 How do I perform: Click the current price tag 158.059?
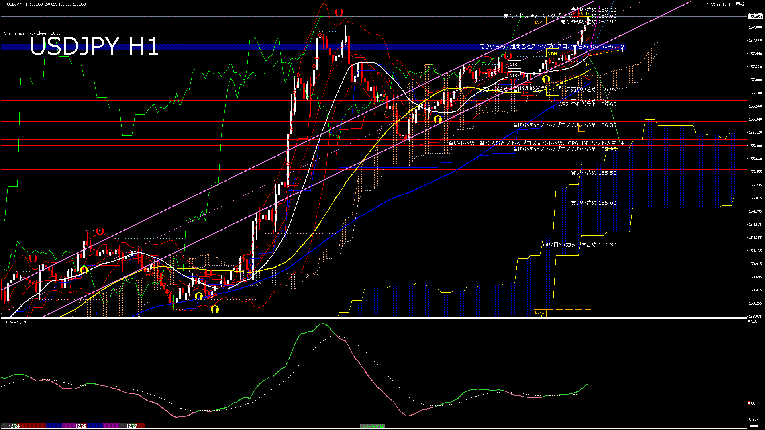click(x=755, y=17)
